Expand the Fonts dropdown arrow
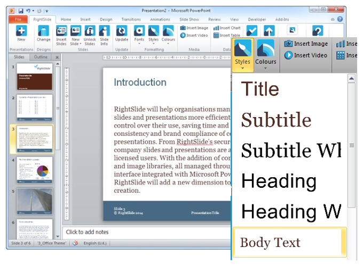 139,44
